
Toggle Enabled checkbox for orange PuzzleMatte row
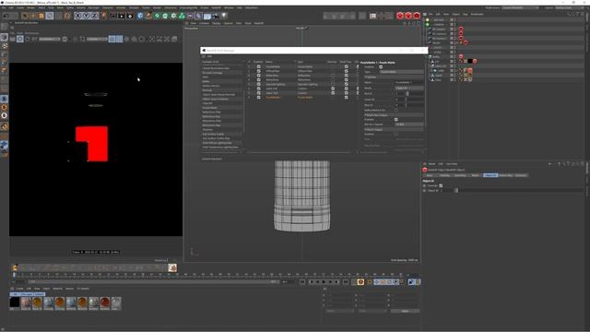pos(258,97)
